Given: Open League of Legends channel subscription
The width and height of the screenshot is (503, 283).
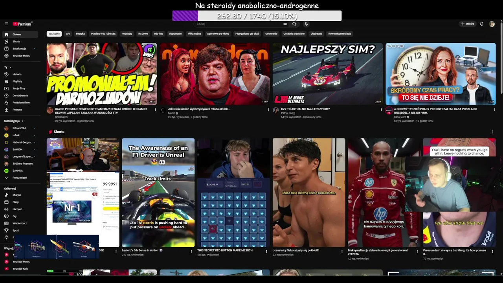Looking at the screenshot, I should [x=21, y=156].
